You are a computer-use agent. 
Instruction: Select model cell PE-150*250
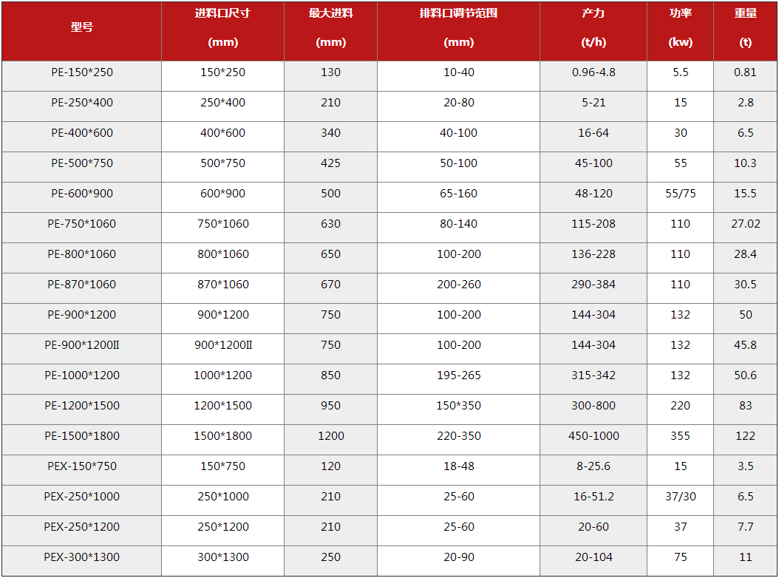(x=81, y=72)
